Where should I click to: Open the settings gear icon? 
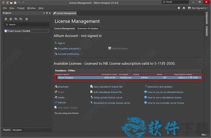[179, 8]
